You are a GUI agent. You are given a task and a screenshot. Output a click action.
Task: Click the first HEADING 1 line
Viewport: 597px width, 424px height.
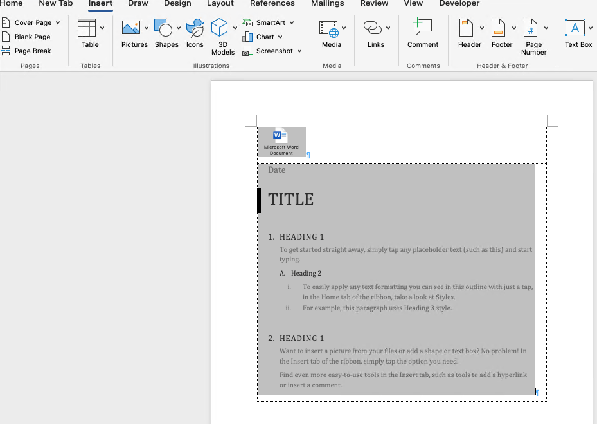coord(296,237)
